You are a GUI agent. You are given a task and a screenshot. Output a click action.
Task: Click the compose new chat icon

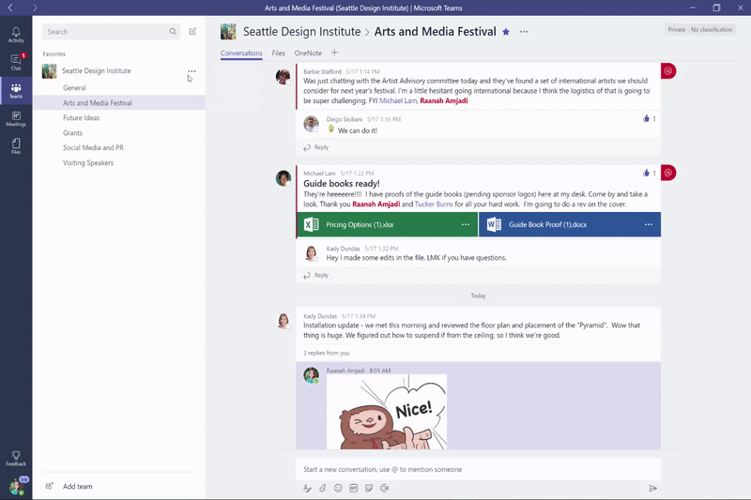click(193, 32)
